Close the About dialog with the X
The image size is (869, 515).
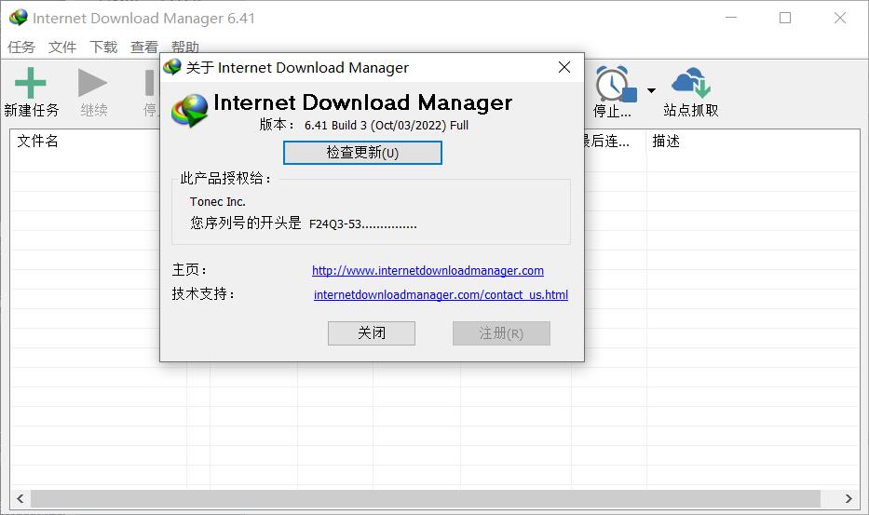pyautogui.click(x=564, y=67)
